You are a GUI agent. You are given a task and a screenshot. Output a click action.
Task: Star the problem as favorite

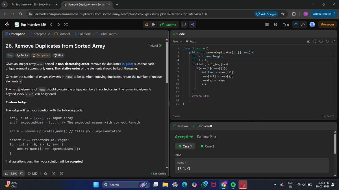click(45, 174)
